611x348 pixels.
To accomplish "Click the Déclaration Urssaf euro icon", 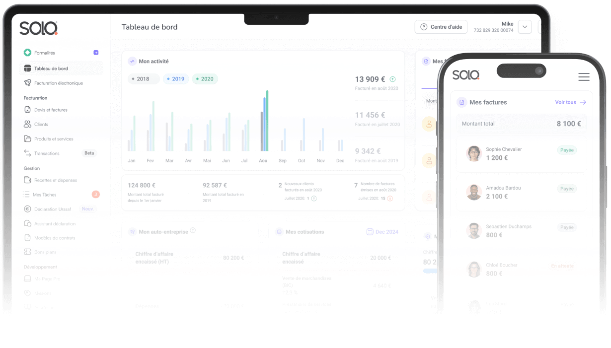I will coord(27,209).
